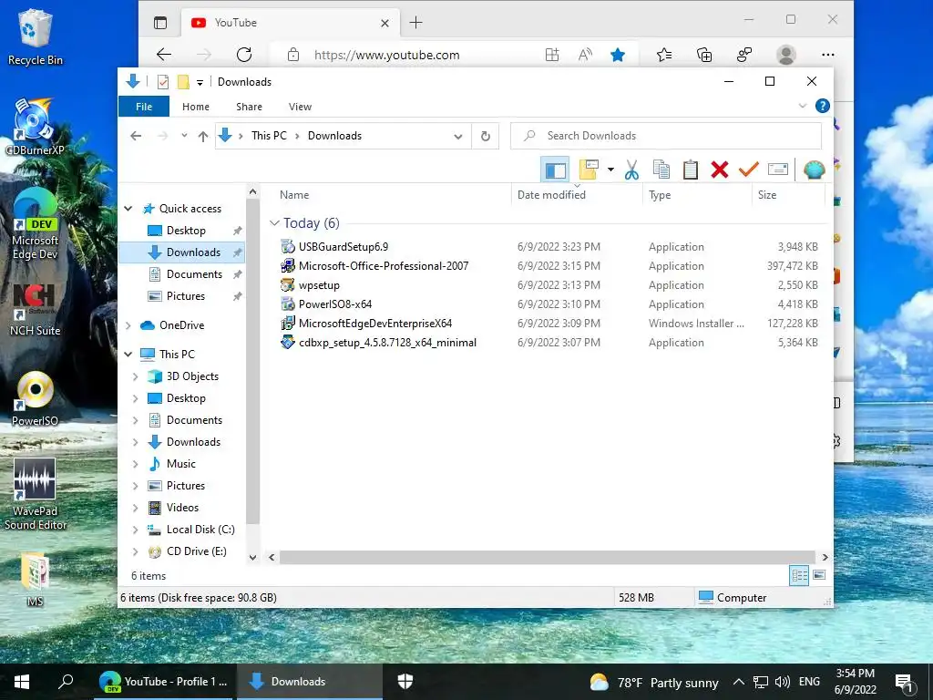Expand the OneDrive tree node
This screenshot has height=700, width=933.
coord(128,325)
